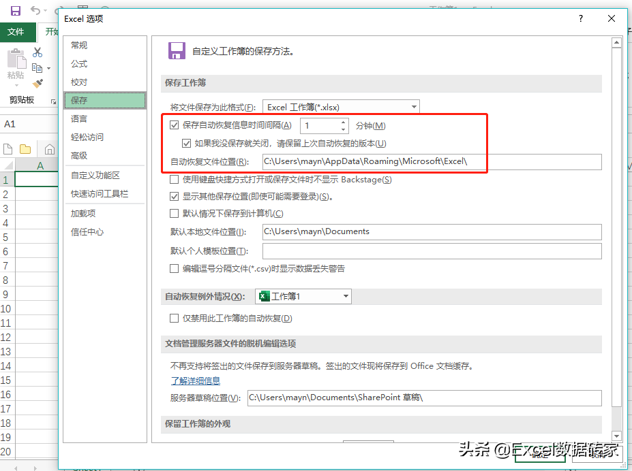Screen dimensions: 632x471
Task: Select the Save (保存) options category
Action: [105, 101]
